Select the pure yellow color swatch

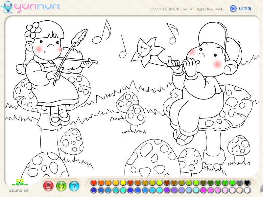123,183
